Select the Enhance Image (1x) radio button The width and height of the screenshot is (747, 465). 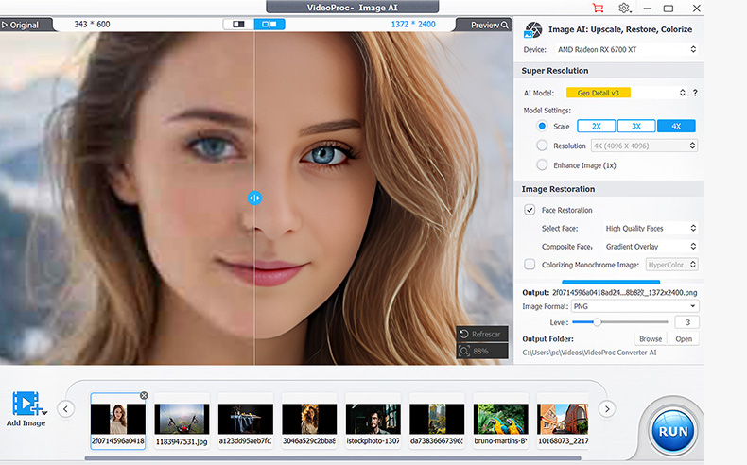pyautogui.click(x=542, y=165)
